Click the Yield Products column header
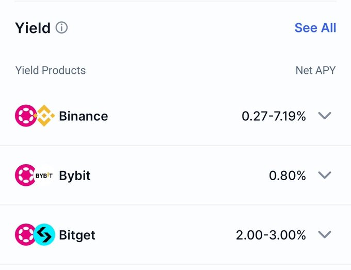The height and width of the screenshot is (270, 351). [x=51, y=70]
